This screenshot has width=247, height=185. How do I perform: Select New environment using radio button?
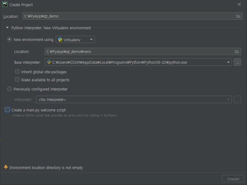[x=9, y=39]
